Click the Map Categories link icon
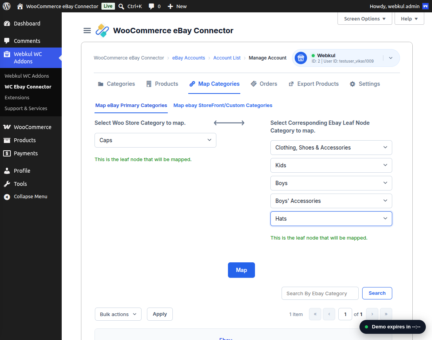This screenshot has height=340, width=432. [x=192, y=84]
